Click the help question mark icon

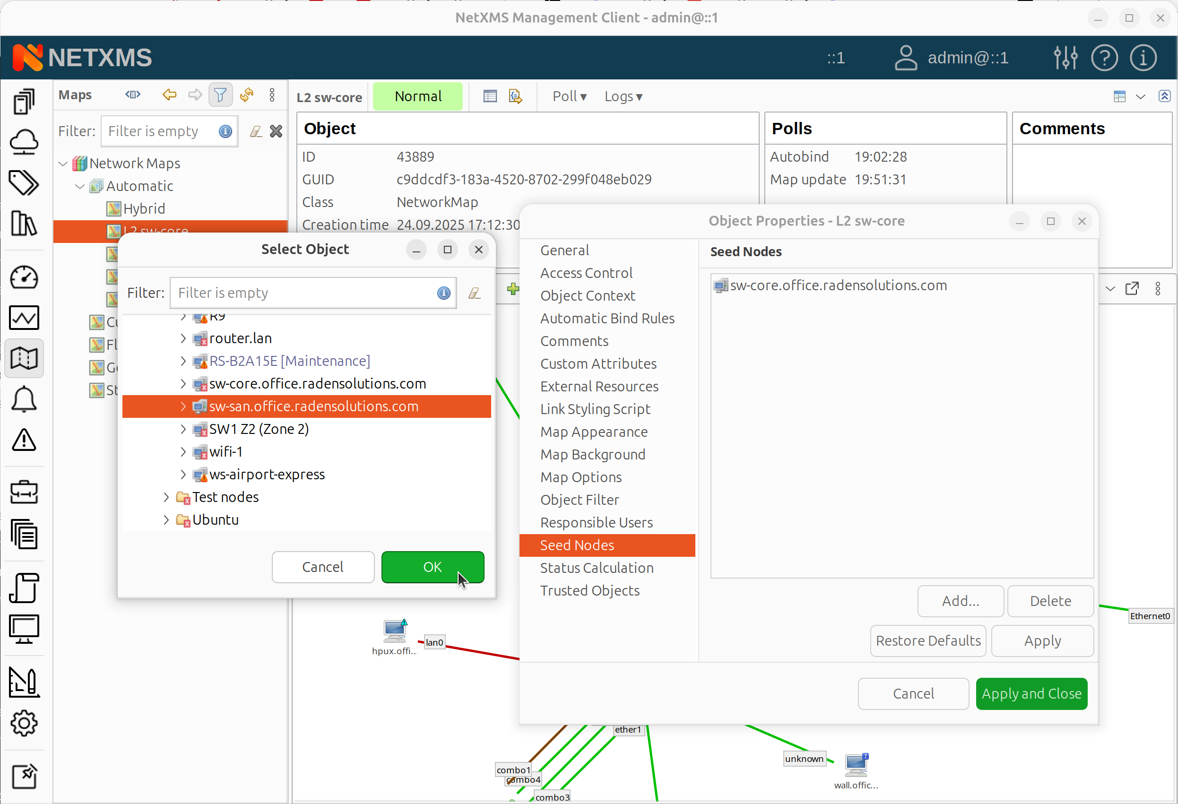1104,58
